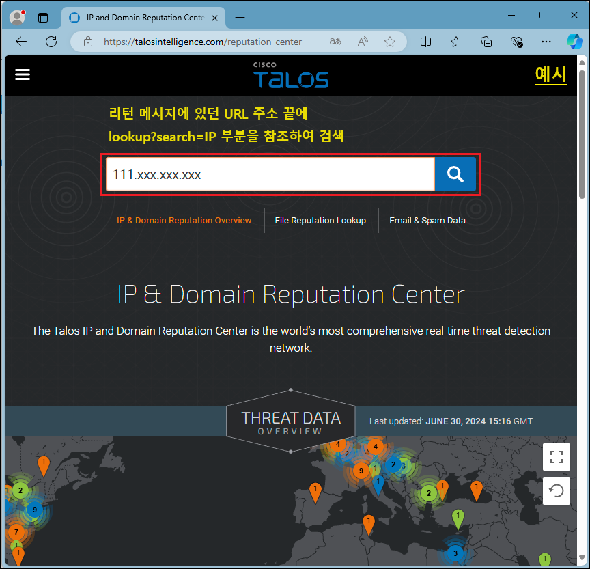Viewport: 590px width, 569px height.
Task: Click the address bar URL
Action: 202,42
